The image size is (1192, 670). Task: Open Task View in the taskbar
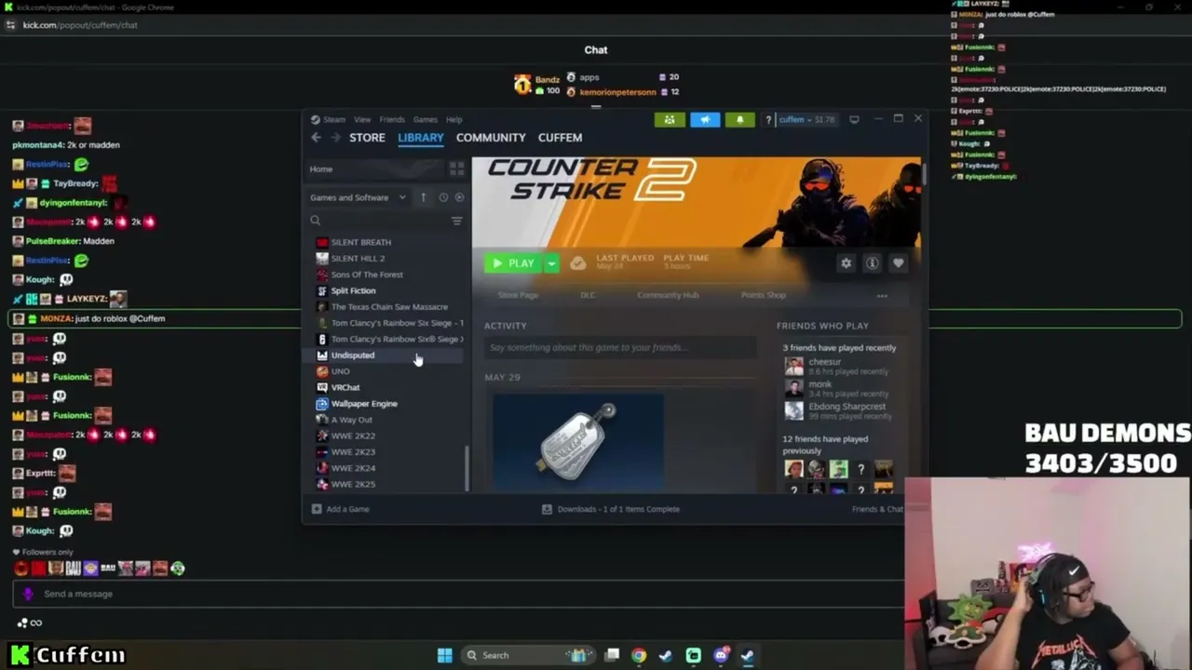click(612, 655)
